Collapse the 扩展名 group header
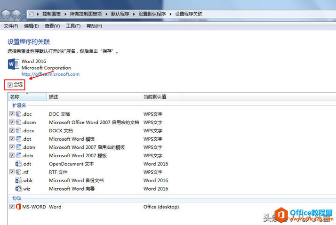Screen dimensions: 336x225 [x=19, y=105]
